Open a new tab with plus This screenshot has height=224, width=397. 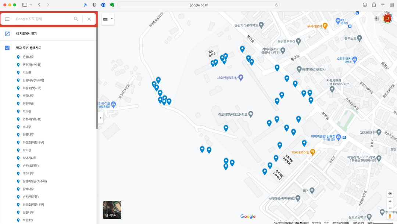(383, 5)
